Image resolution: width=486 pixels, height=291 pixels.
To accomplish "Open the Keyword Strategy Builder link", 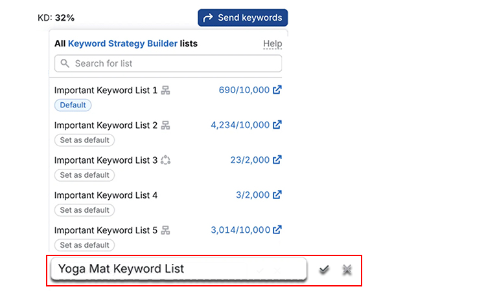I will (x=122, y=43).
